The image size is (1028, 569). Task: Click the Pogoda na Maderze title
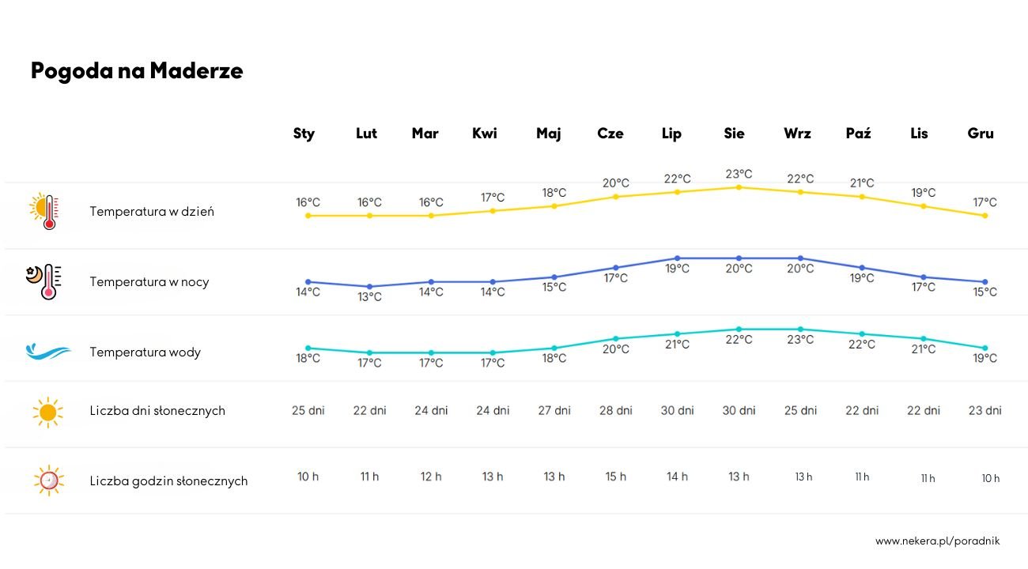(137, 71)
